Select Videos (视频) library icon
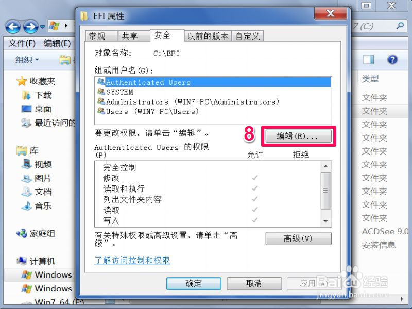 tap(27, 164)
